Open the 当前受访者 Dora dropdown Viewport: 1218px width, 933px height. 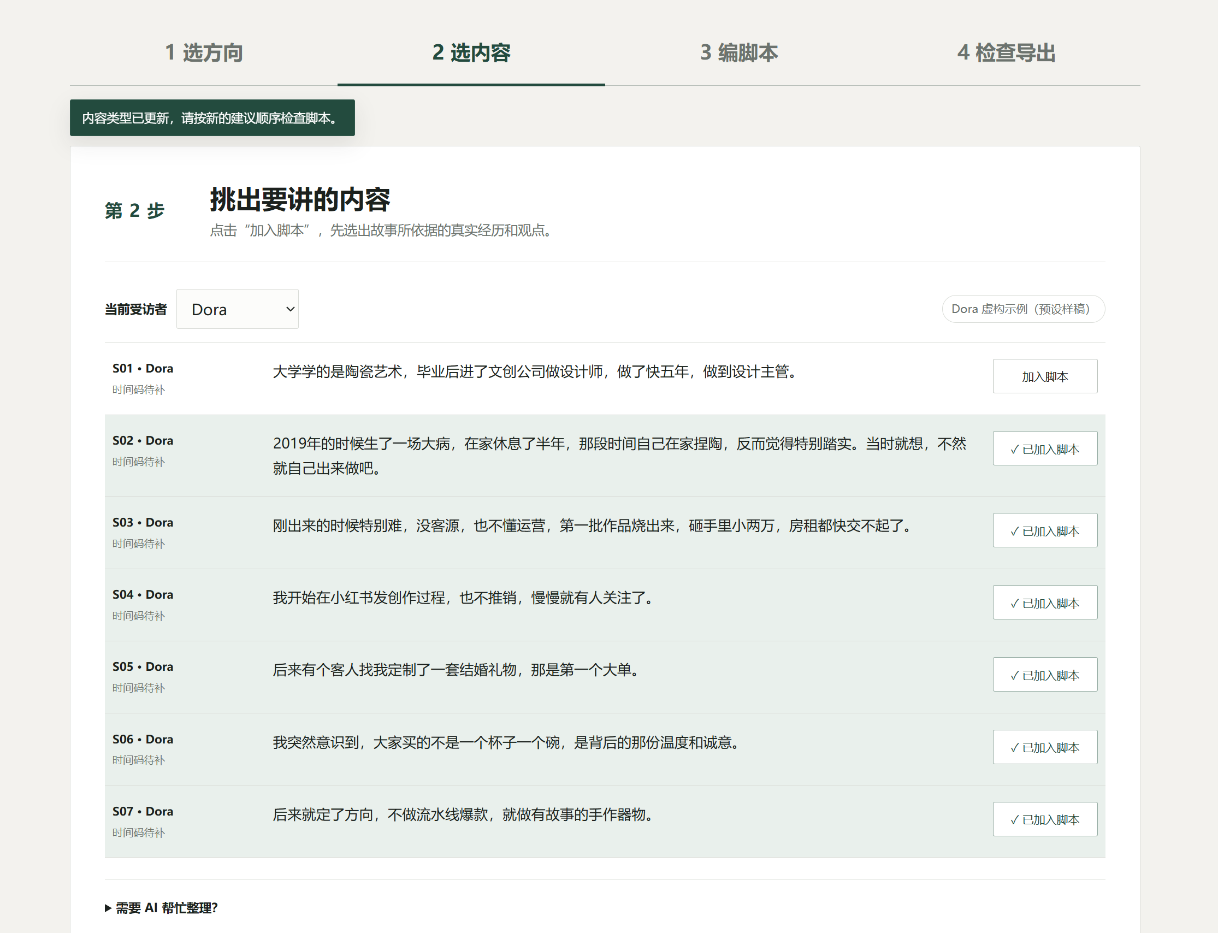pos(238,309)
